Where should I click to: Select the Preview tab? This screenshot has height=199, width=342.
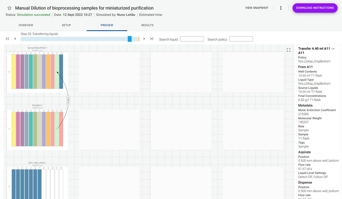coord(107,25)
